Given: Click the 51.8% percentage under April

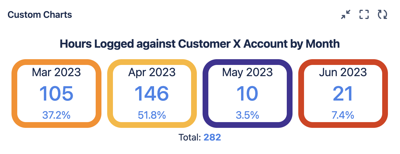Looking at the screenshot, I should (x=152, y=115).
